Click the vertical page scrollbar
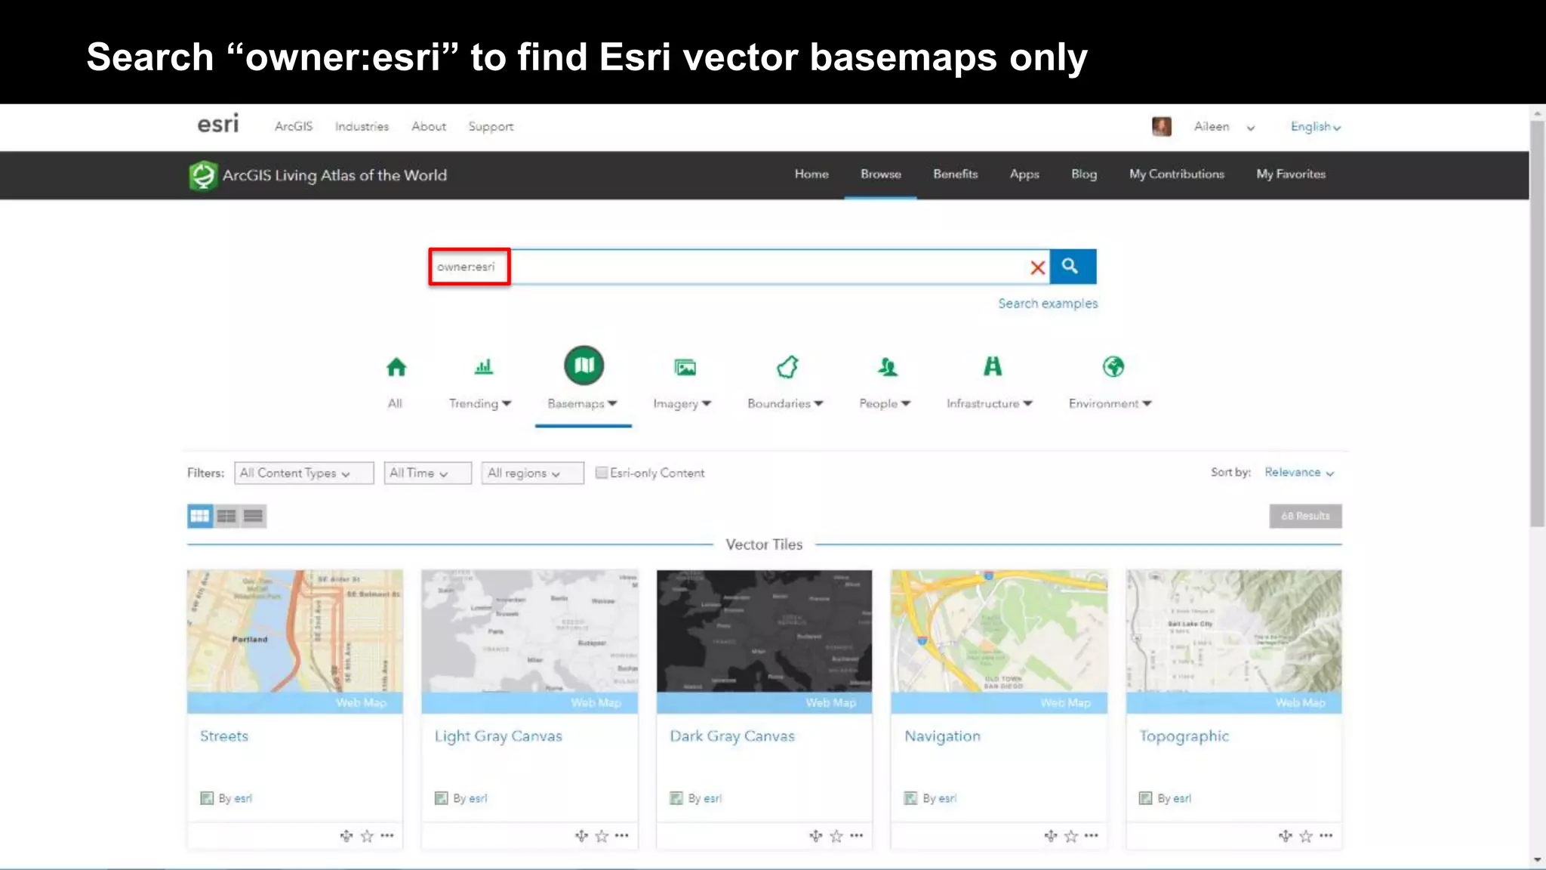 1537,325
